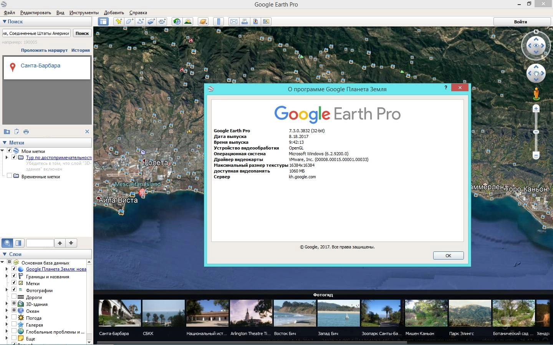
Task: Expand the Еще layer node
Action: tap(7, 338)
